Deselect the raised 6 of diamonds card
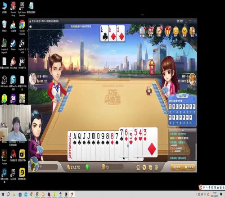 point(126,142)
